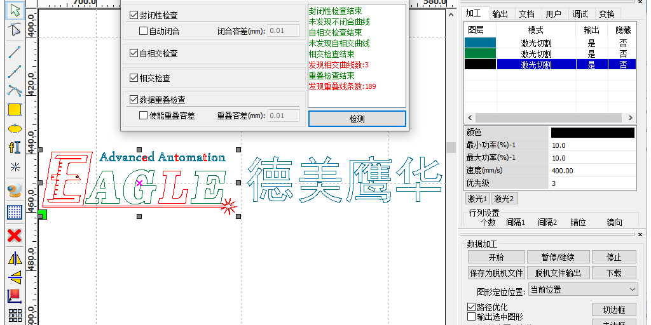Switch to the 激光1 tab

tap(478, 199)
